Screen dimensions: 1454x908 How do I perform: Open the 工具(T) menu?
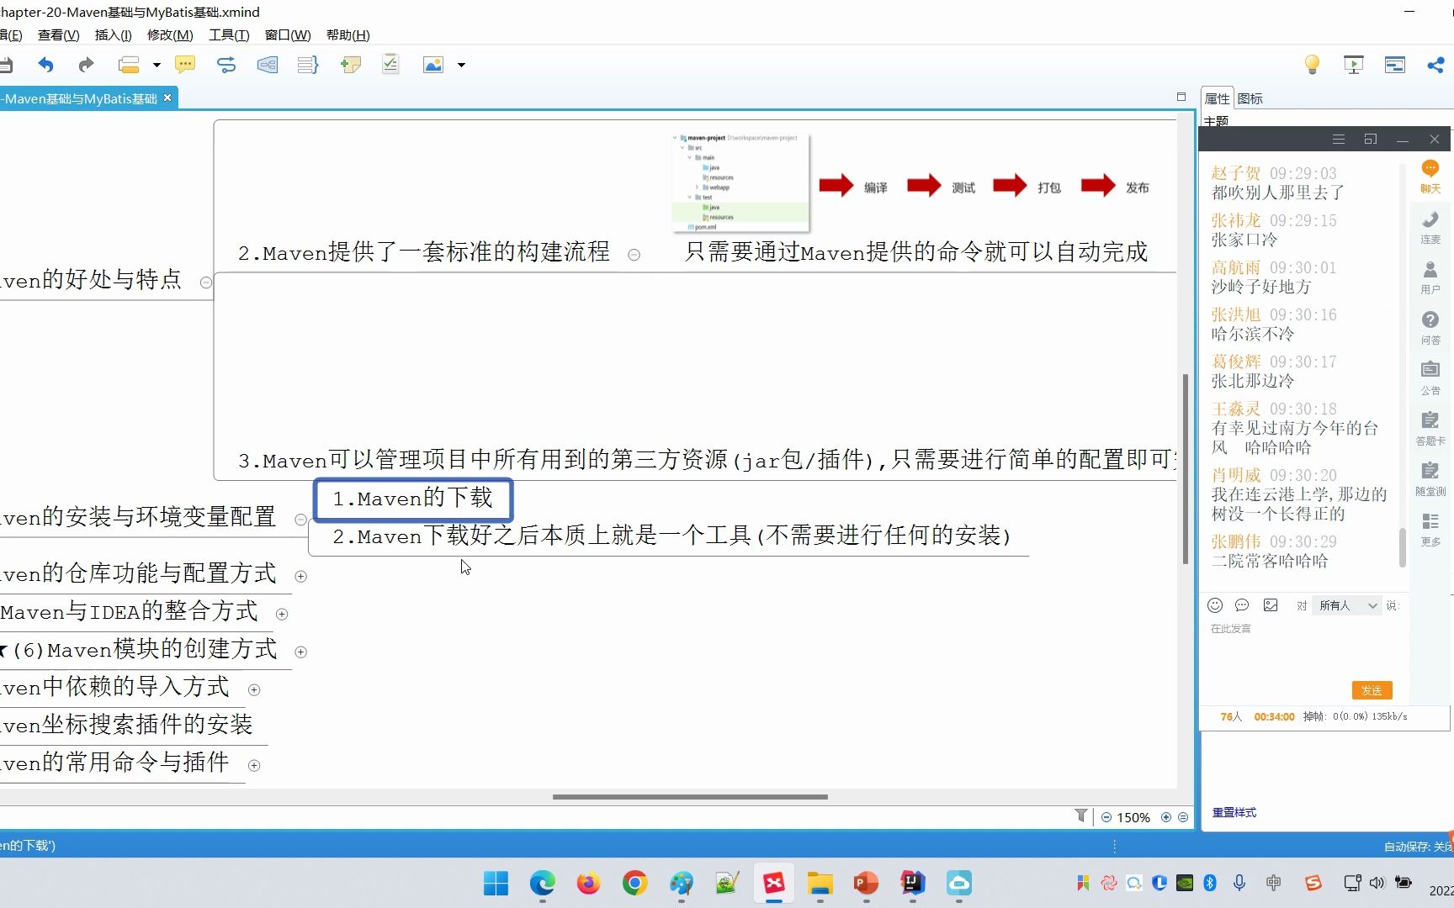229,34
